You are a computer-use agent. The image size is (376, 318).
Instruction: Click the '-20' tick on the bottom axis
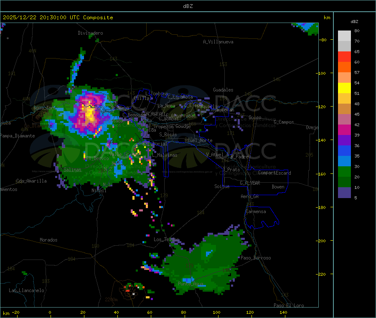click(x=15, y=312)
